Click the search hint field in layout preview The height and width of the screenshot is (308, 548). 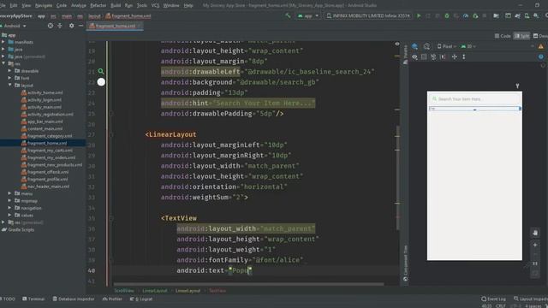(474, 99)
